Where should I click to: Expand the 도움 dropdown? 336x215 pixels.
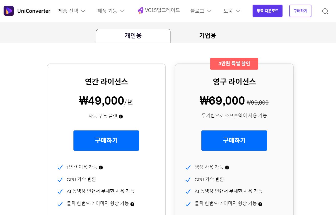click(x=231, y=11)
